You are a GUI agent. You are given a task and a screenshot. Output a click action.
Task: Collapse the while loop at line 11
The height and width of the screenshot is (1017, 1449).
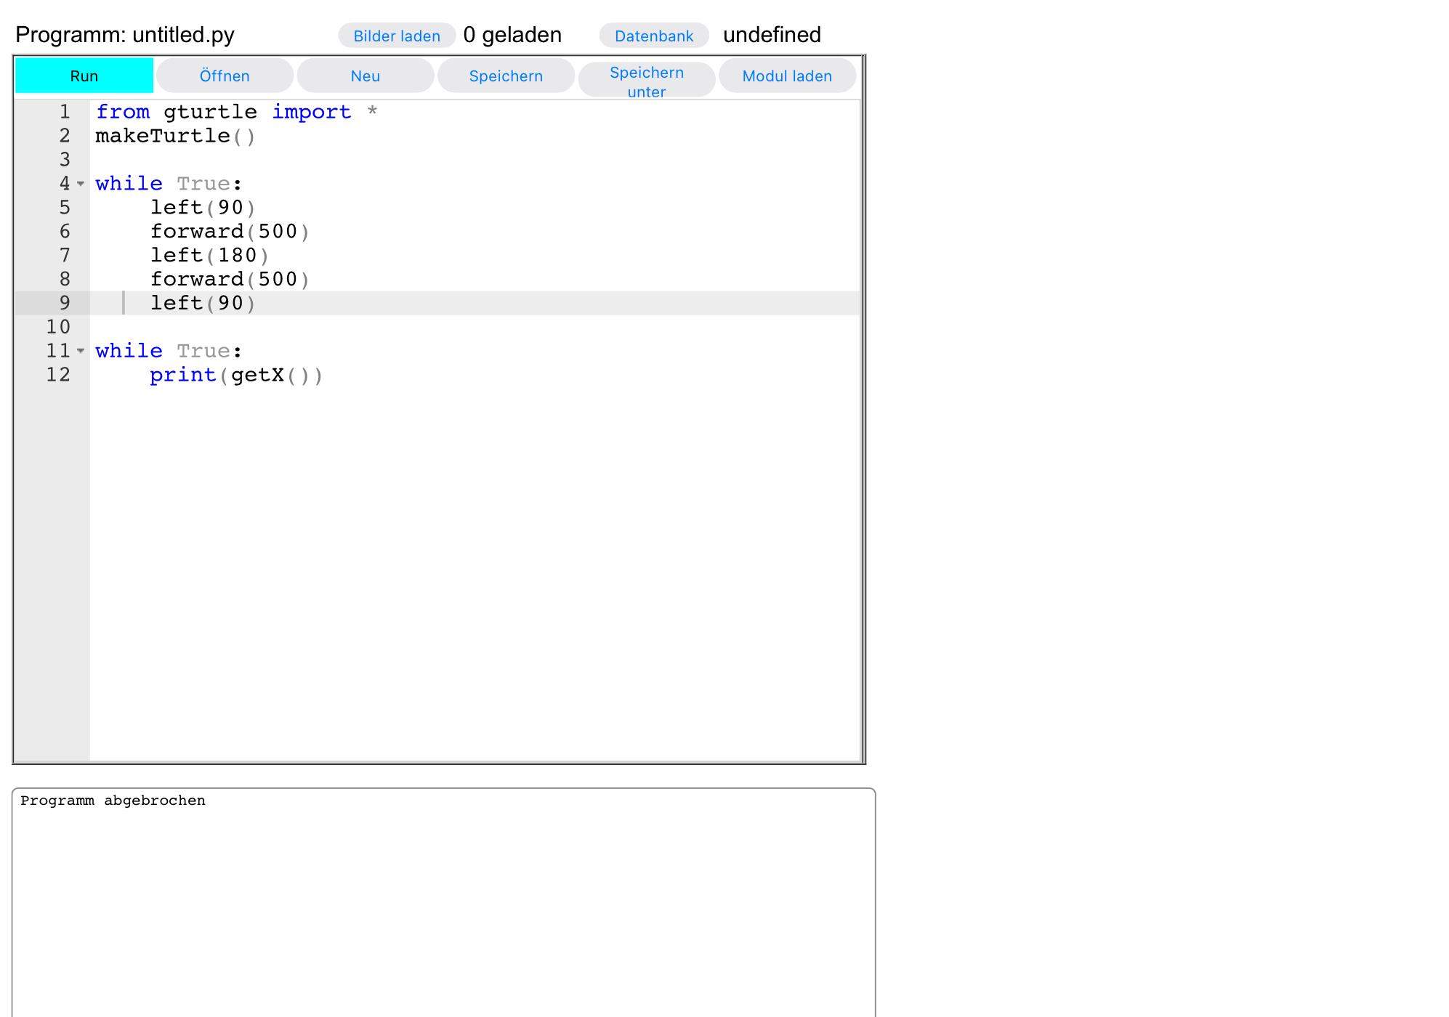(x=80, y=351)
